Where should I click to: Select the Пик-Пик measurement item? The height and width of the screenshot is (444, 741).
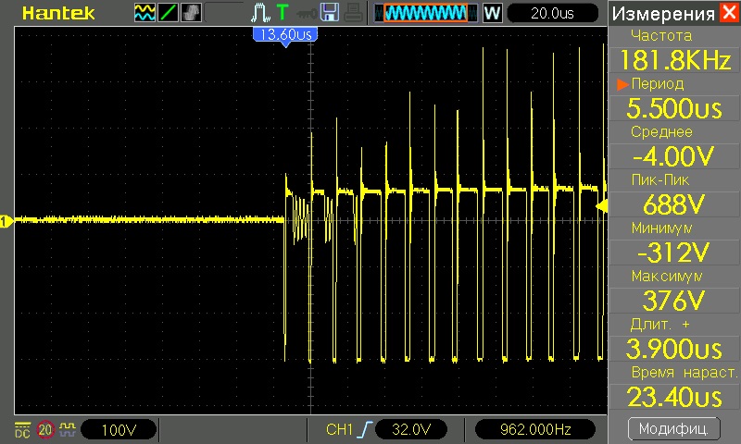click(660, 179)
